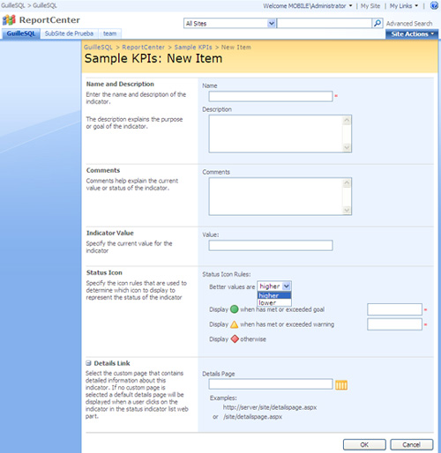Click the OK button
The height and width of the screenshot is (453, 441).
[x=364, y=444]
